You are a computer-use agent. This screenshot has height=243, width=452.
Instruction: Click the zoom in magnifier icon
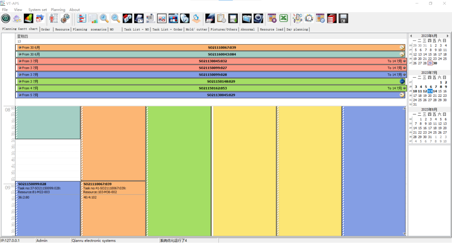105,18
